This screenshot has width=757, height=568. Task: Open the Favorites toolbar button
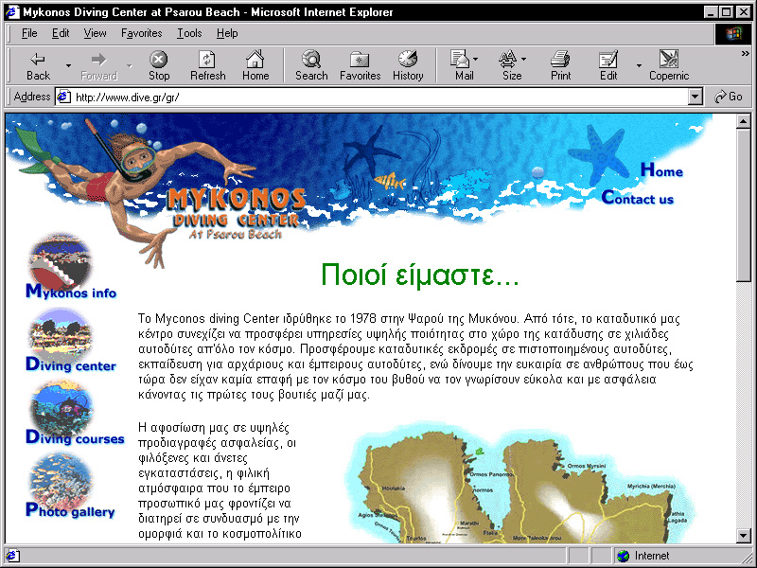click(x=361, y=65)
